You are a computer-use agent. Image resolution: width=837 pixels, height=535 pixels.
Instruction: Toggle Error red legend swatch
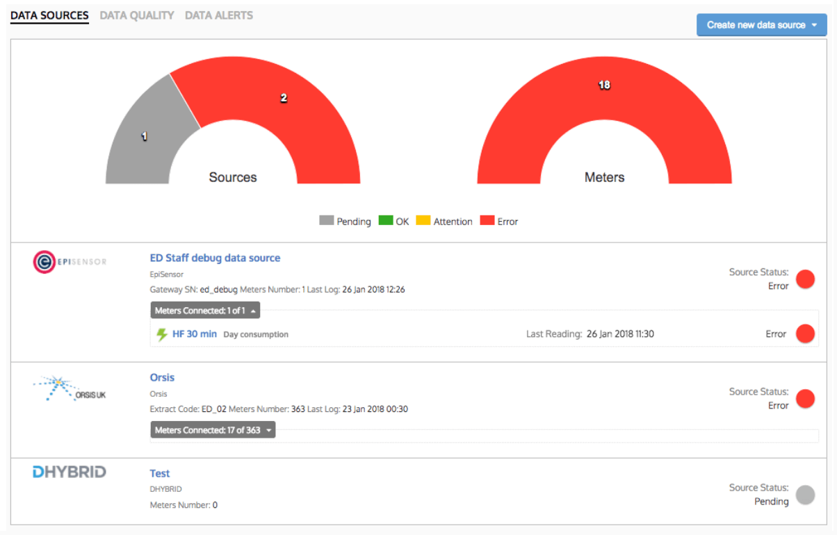point(487,221)
